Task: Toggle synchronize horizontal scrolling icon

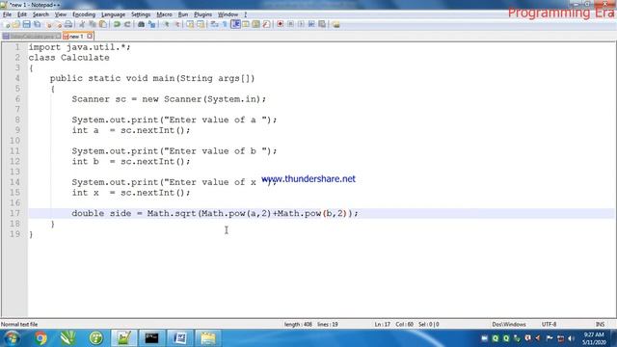Action: 201,24
